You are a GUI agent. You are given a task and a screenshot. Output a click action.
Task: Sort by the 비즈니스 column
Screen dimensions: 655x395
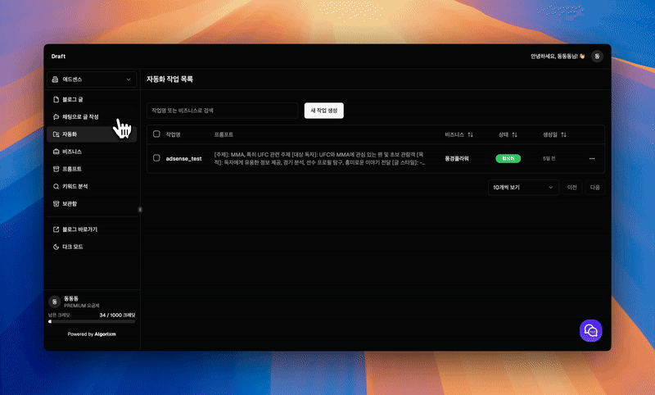458,134
